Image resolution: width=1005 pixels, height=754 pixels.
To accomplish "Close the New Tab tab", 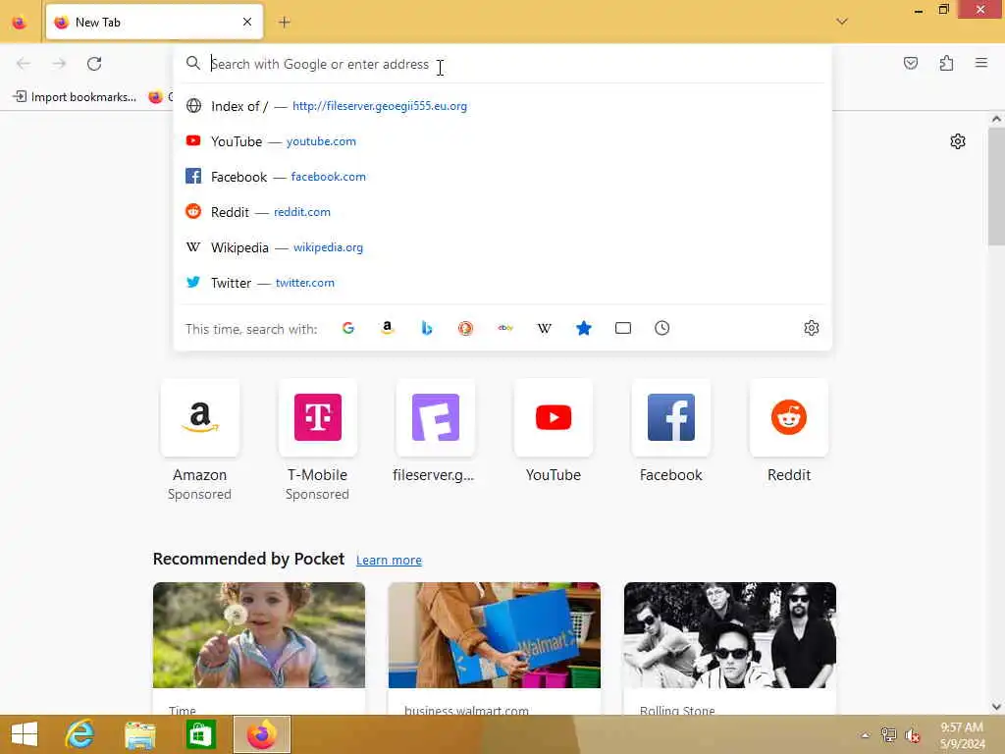I will (247, 22).
